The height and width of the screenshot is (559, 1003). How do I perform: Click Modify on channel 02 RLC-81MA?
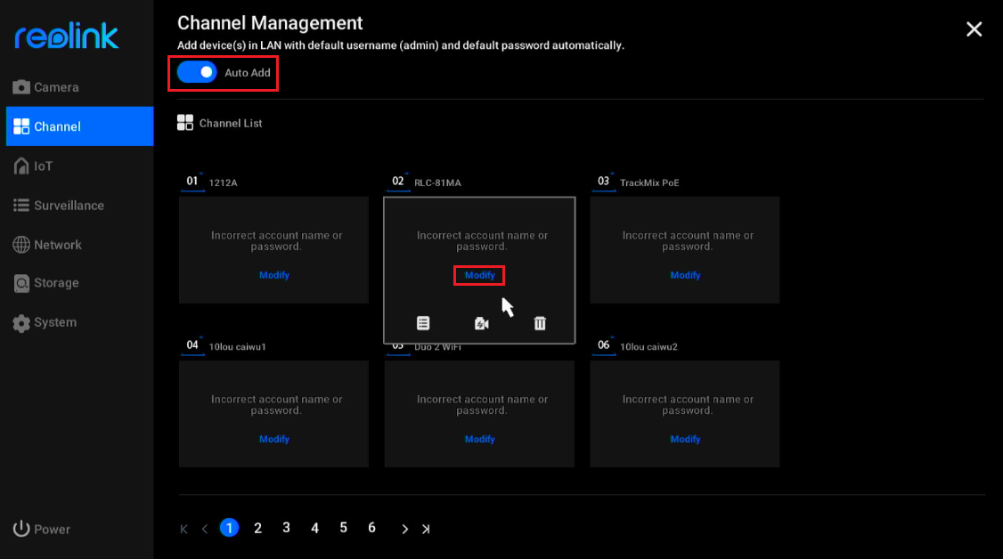pos(480,275)
